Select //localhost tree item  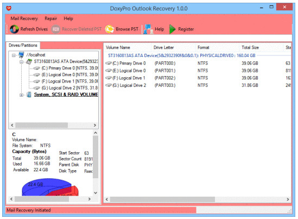click(x=36, y=55)
